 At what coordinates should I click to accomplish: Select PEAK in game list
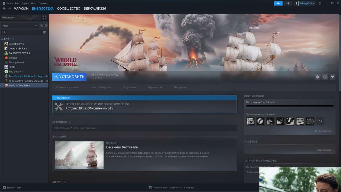coord(12,67)
